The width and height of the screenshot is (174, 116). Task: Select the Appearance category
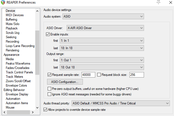pyautogui.click(x=12, y=55)
